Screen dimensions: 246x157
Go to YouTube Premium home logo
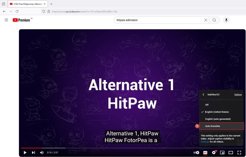click(21, 20)
